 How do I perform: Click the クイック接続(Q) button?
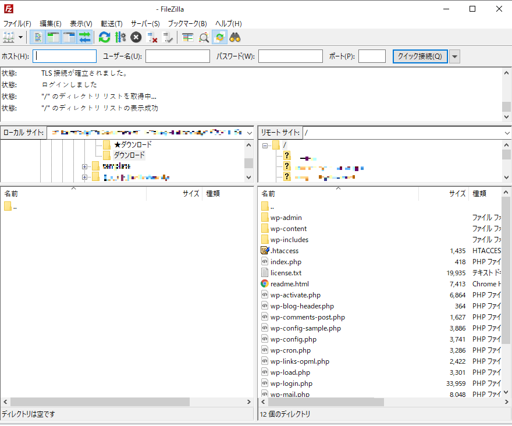419,56
